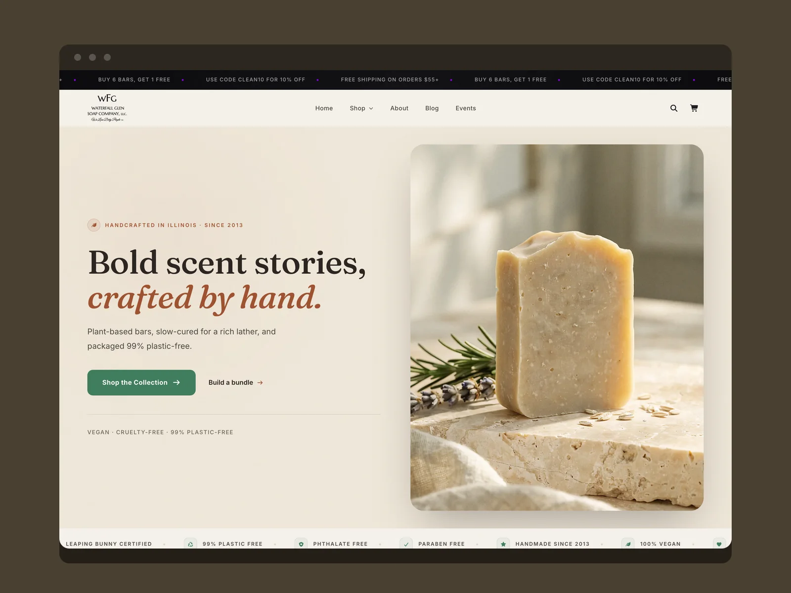Image resolution: width=791 pixels, height=593 pixels.
Task: Click the Handcrafted in Illinois · Since 2013 tagline
Action: (174, 225)
